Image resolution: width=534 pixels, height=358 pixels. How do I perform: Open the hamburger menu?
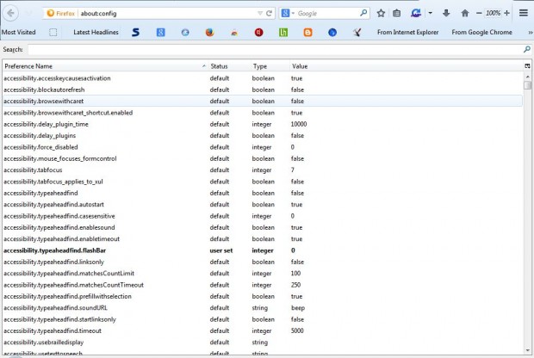click(x=523, y=13)
